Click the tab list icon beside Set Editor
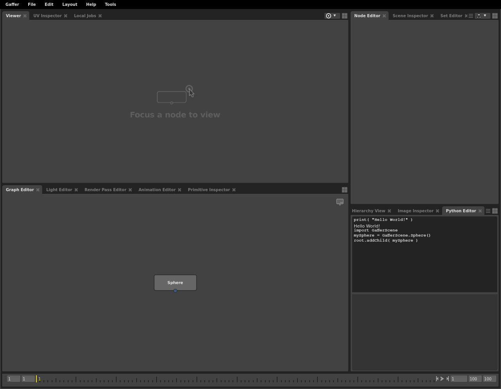Screen dimensions: 501x389 [x=471, y=16]
